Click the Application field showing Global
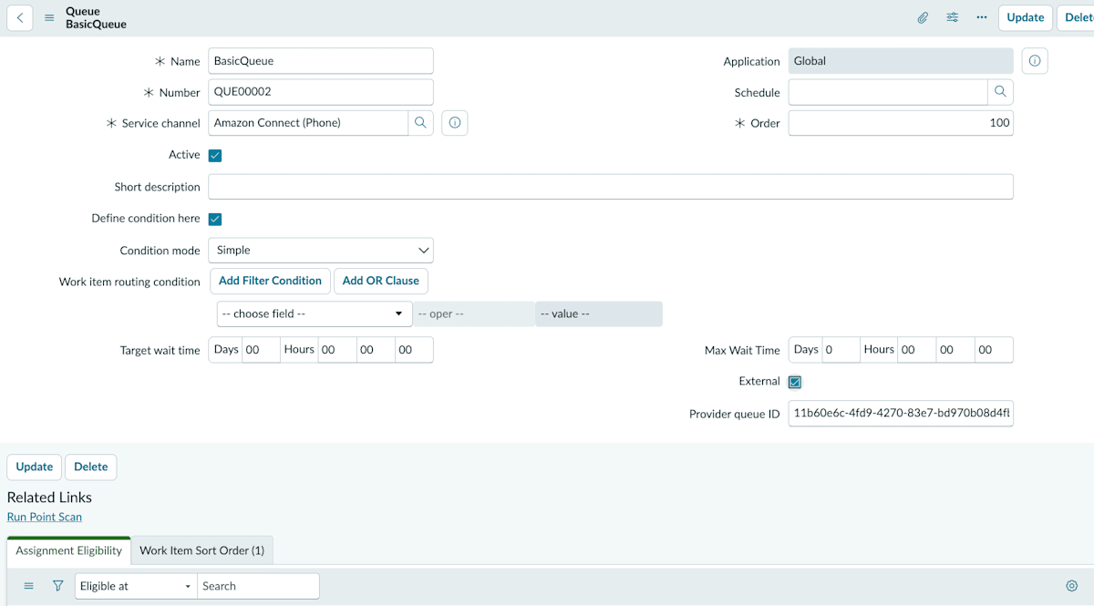 [x=901, y=61]
